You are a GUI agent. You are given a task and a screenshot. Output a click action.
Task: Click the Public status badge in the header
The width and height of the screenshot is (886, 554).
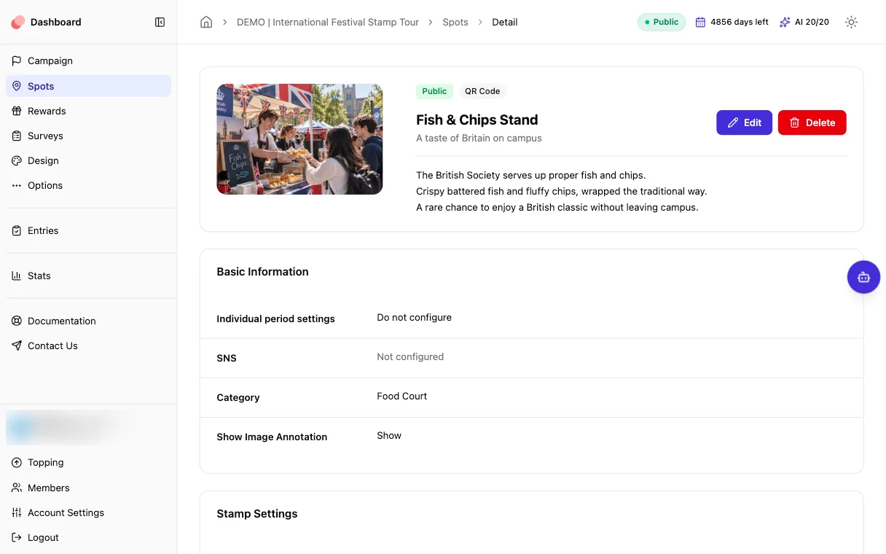tap(662, 22)
